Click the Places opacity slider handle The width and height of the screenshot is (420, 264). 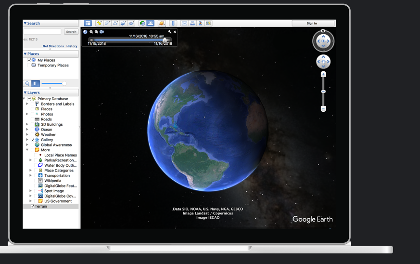[64, 83]
